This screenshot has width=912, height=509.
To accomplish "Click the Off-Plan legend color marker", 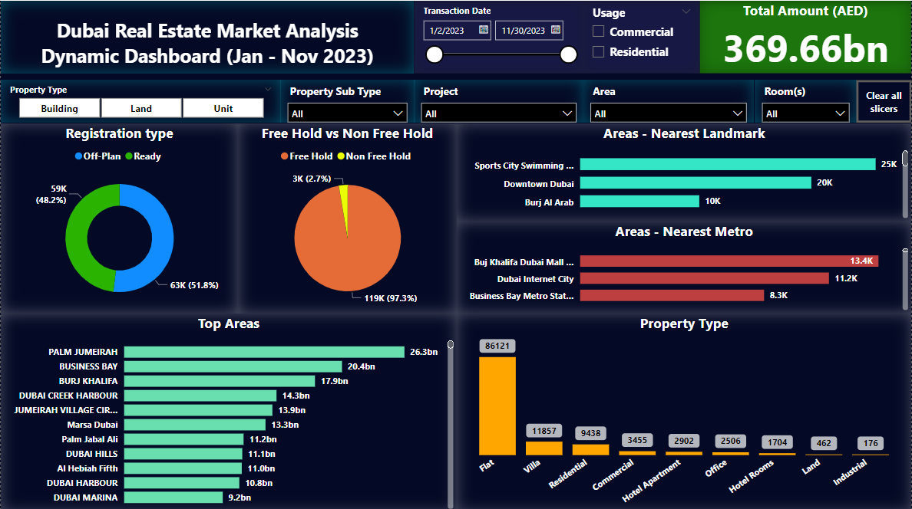I will pyautogui.click(x=78, y=156).
